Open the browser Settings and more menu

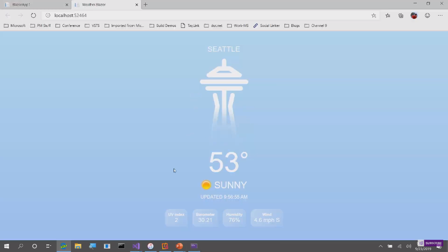click(440, 16)
